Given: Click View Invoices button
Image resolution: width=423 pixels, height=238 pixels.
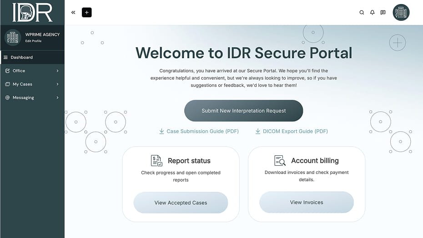Looking at the screenshot, I should click(x=307, y=203).
